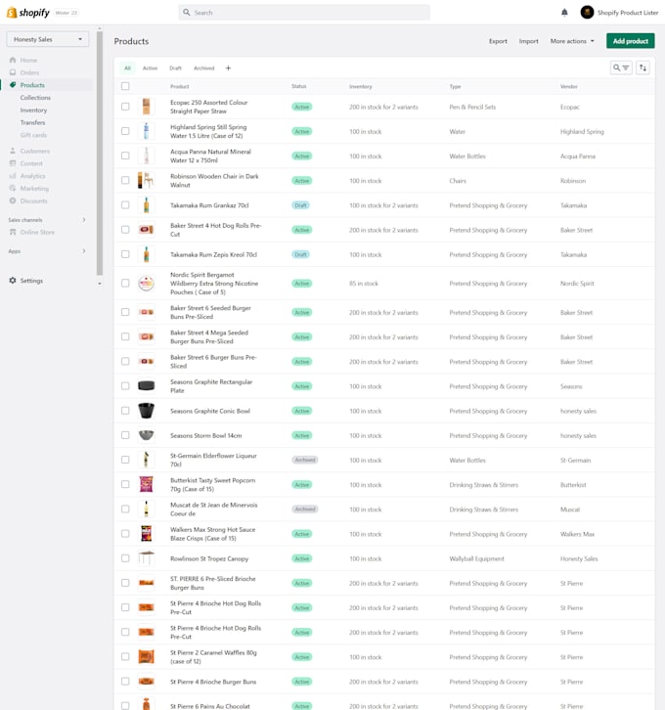Switch to the All tab

pyautogui.click(x=128, y=68)
